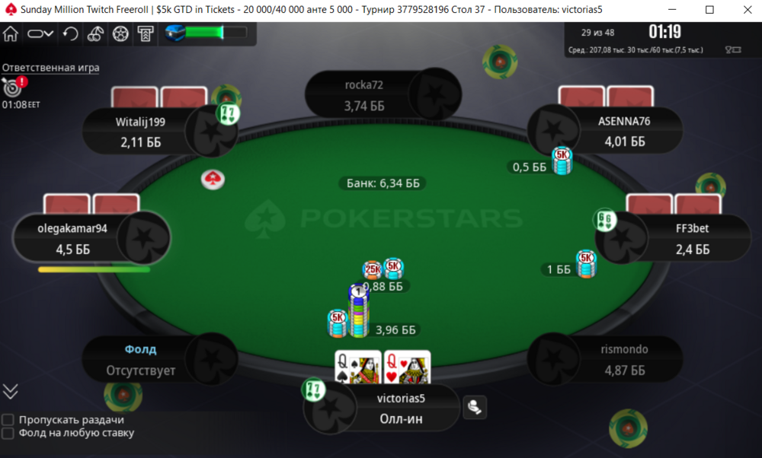The height and width of the screenshot is (458, 762).
Task: Open the poker chip cashier icon
Action: (120, 34)
